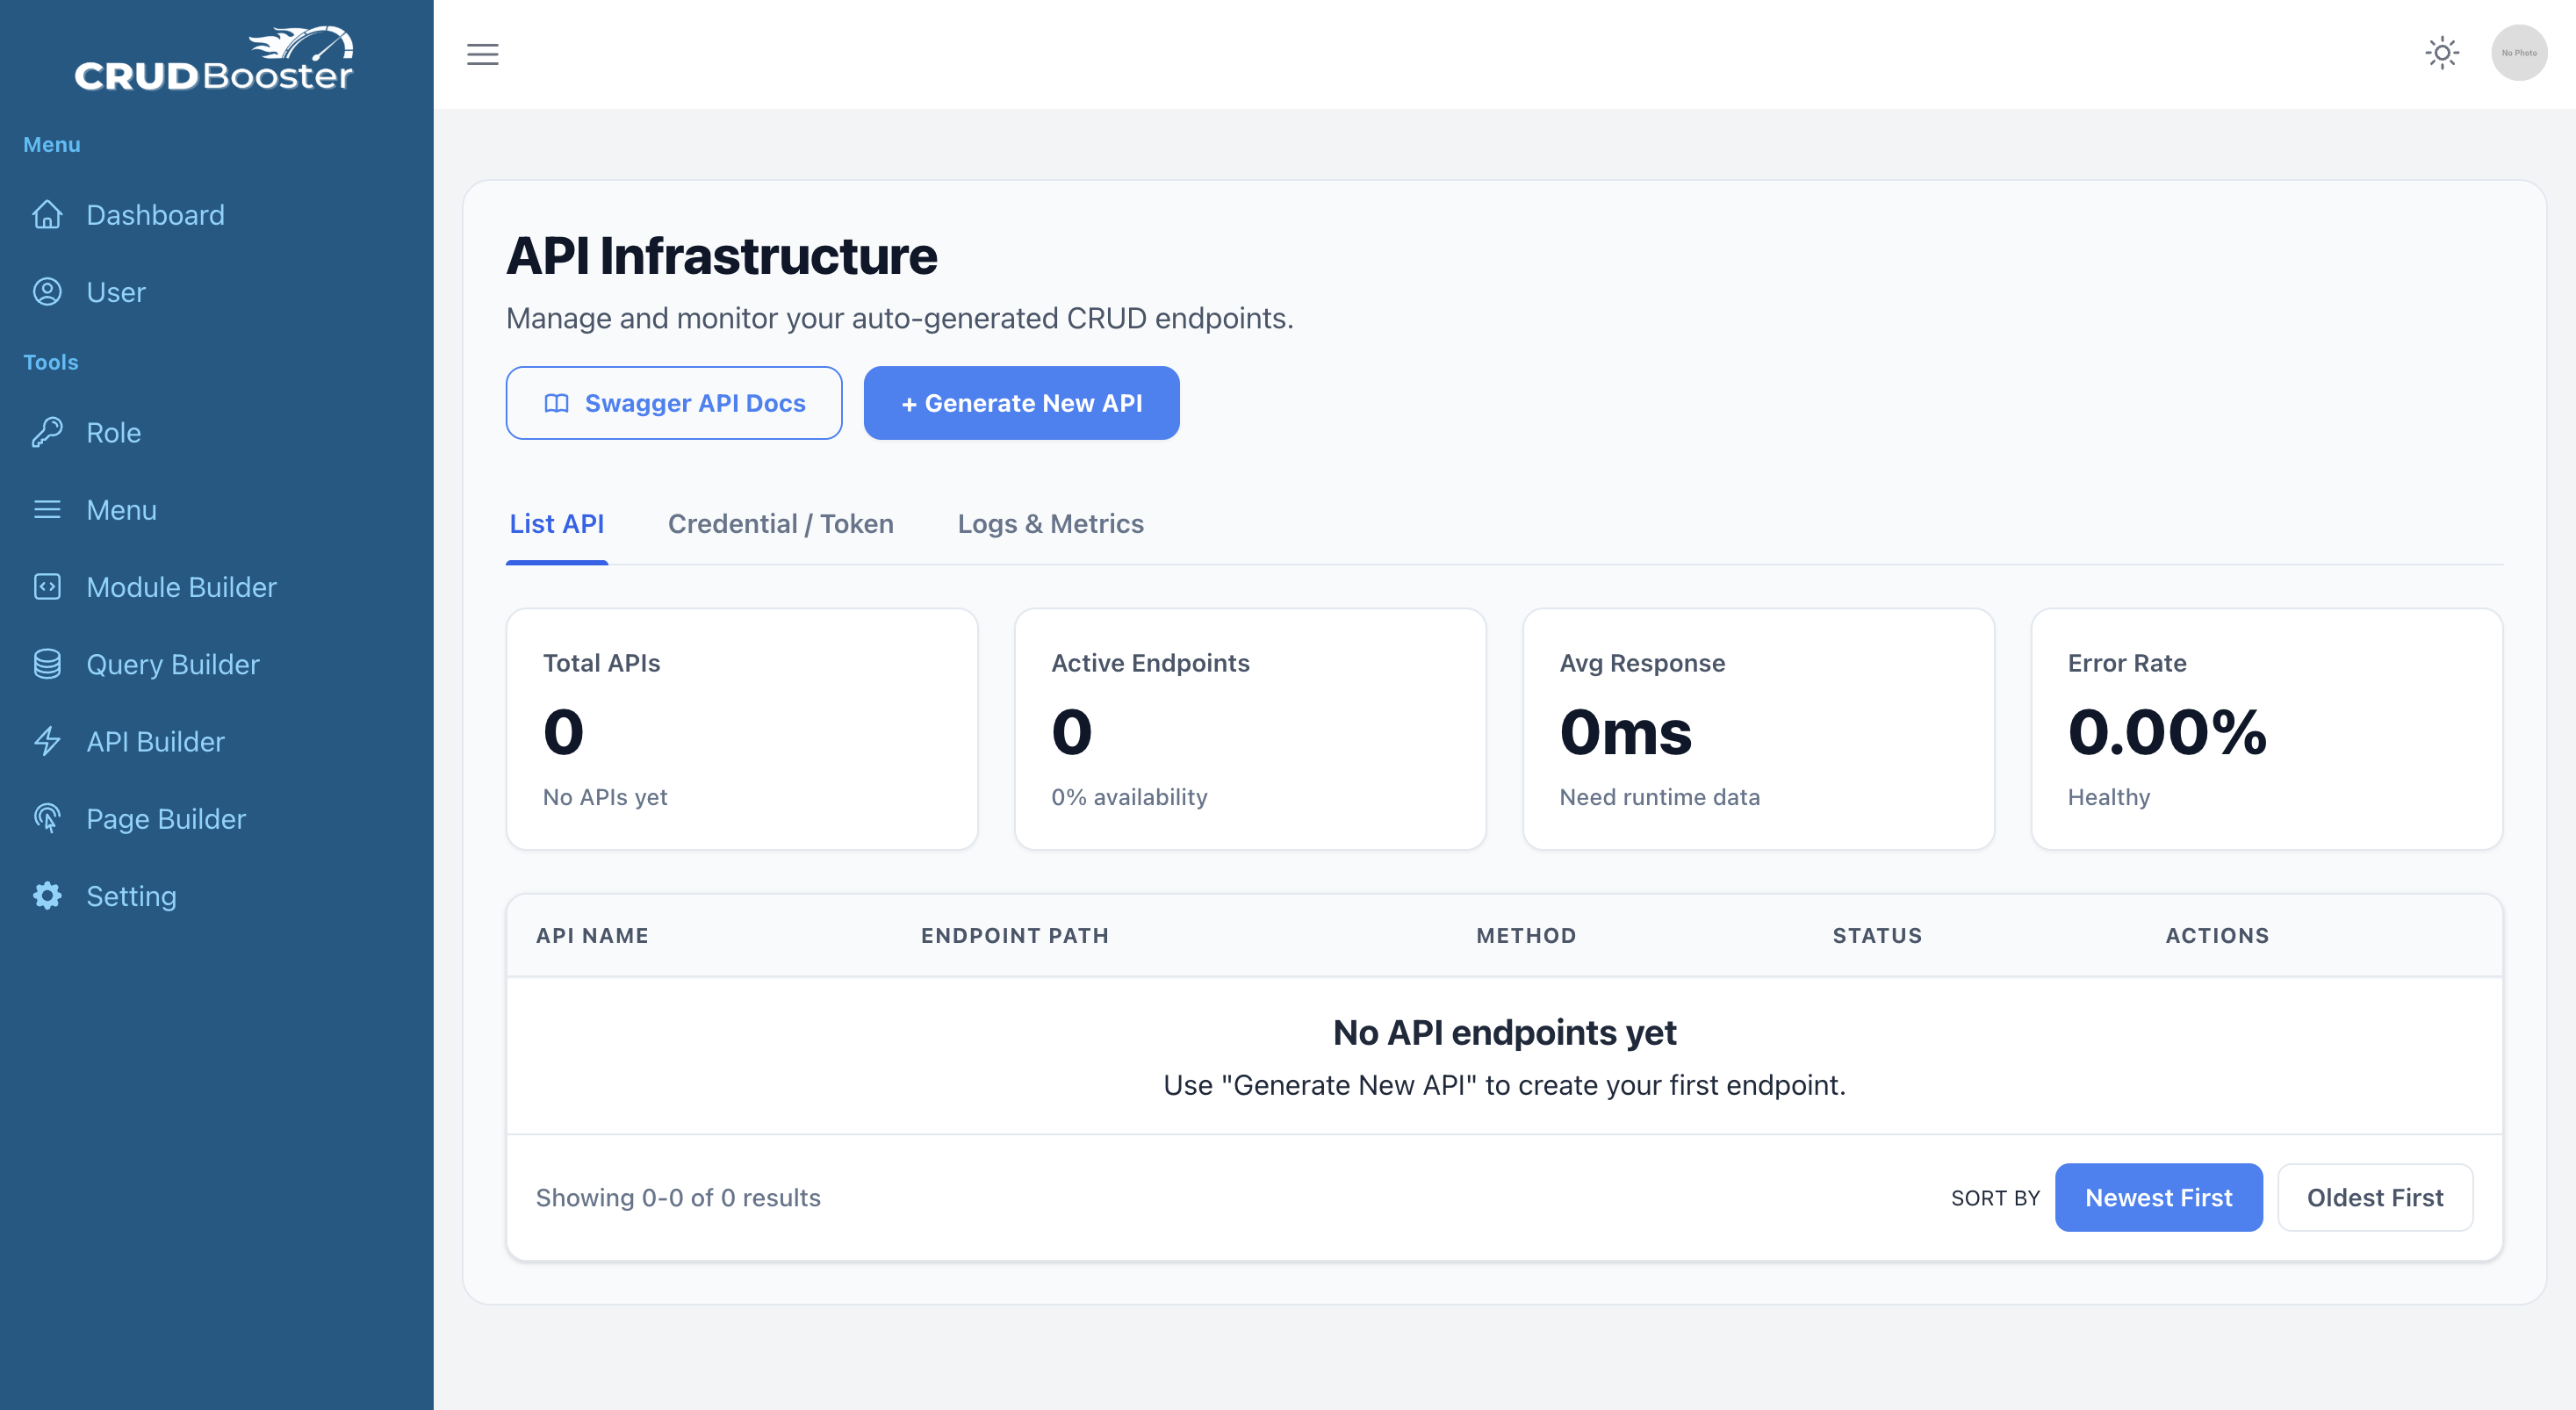Click the CRUDBooster logo
The image size is (2576, 1410).
[214, 60]
